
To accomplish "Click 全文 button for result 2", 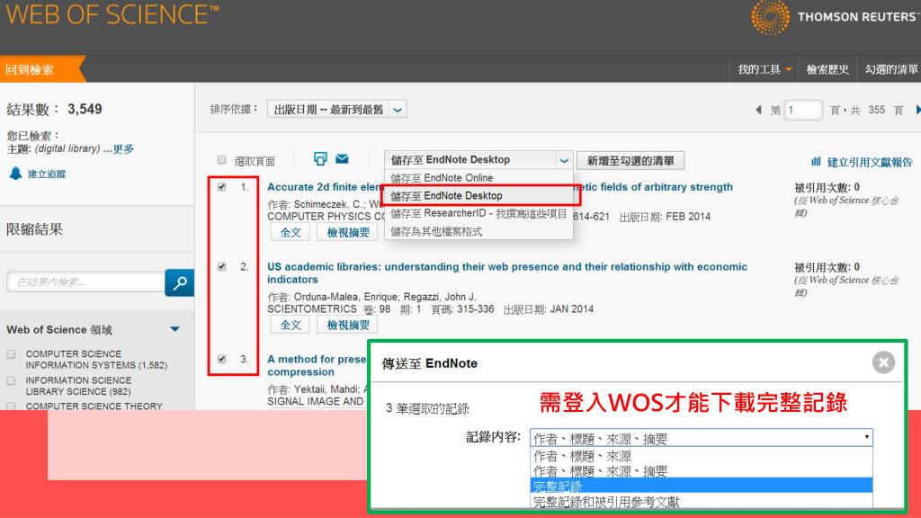I will click(291, 325).
